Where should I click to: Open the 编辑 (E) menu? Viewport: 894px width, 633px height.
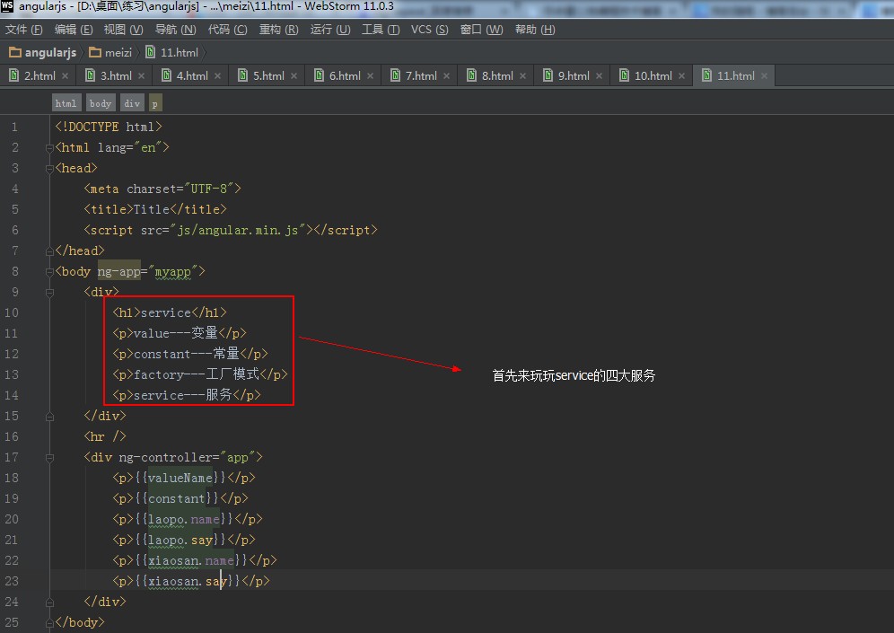pyautogui.click(x=74, y=30)
